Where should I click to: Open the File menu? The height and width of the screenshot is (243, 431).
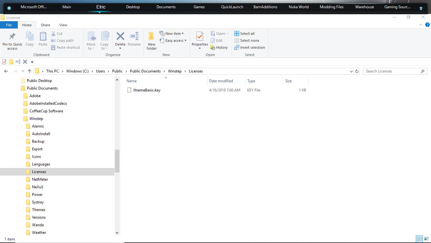[9, 25]
